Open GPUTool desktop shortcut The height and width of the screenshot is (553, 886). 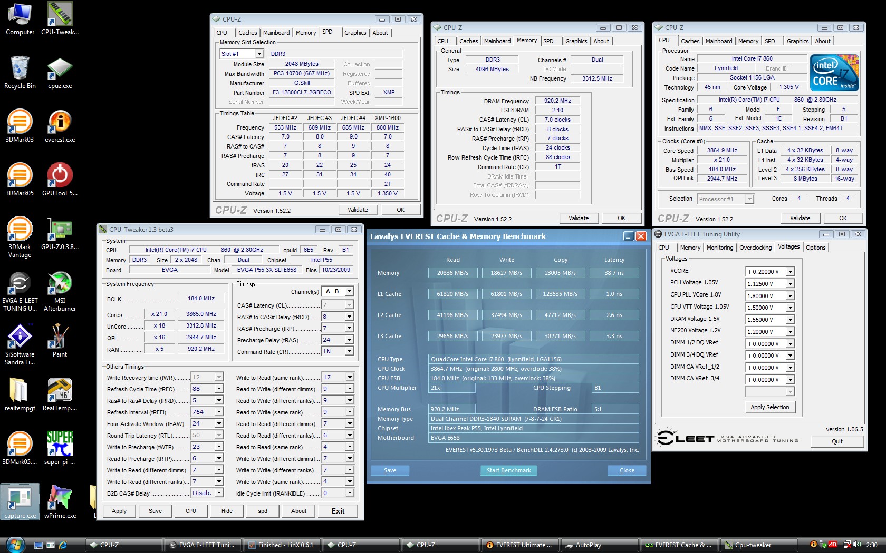[60, 180]
